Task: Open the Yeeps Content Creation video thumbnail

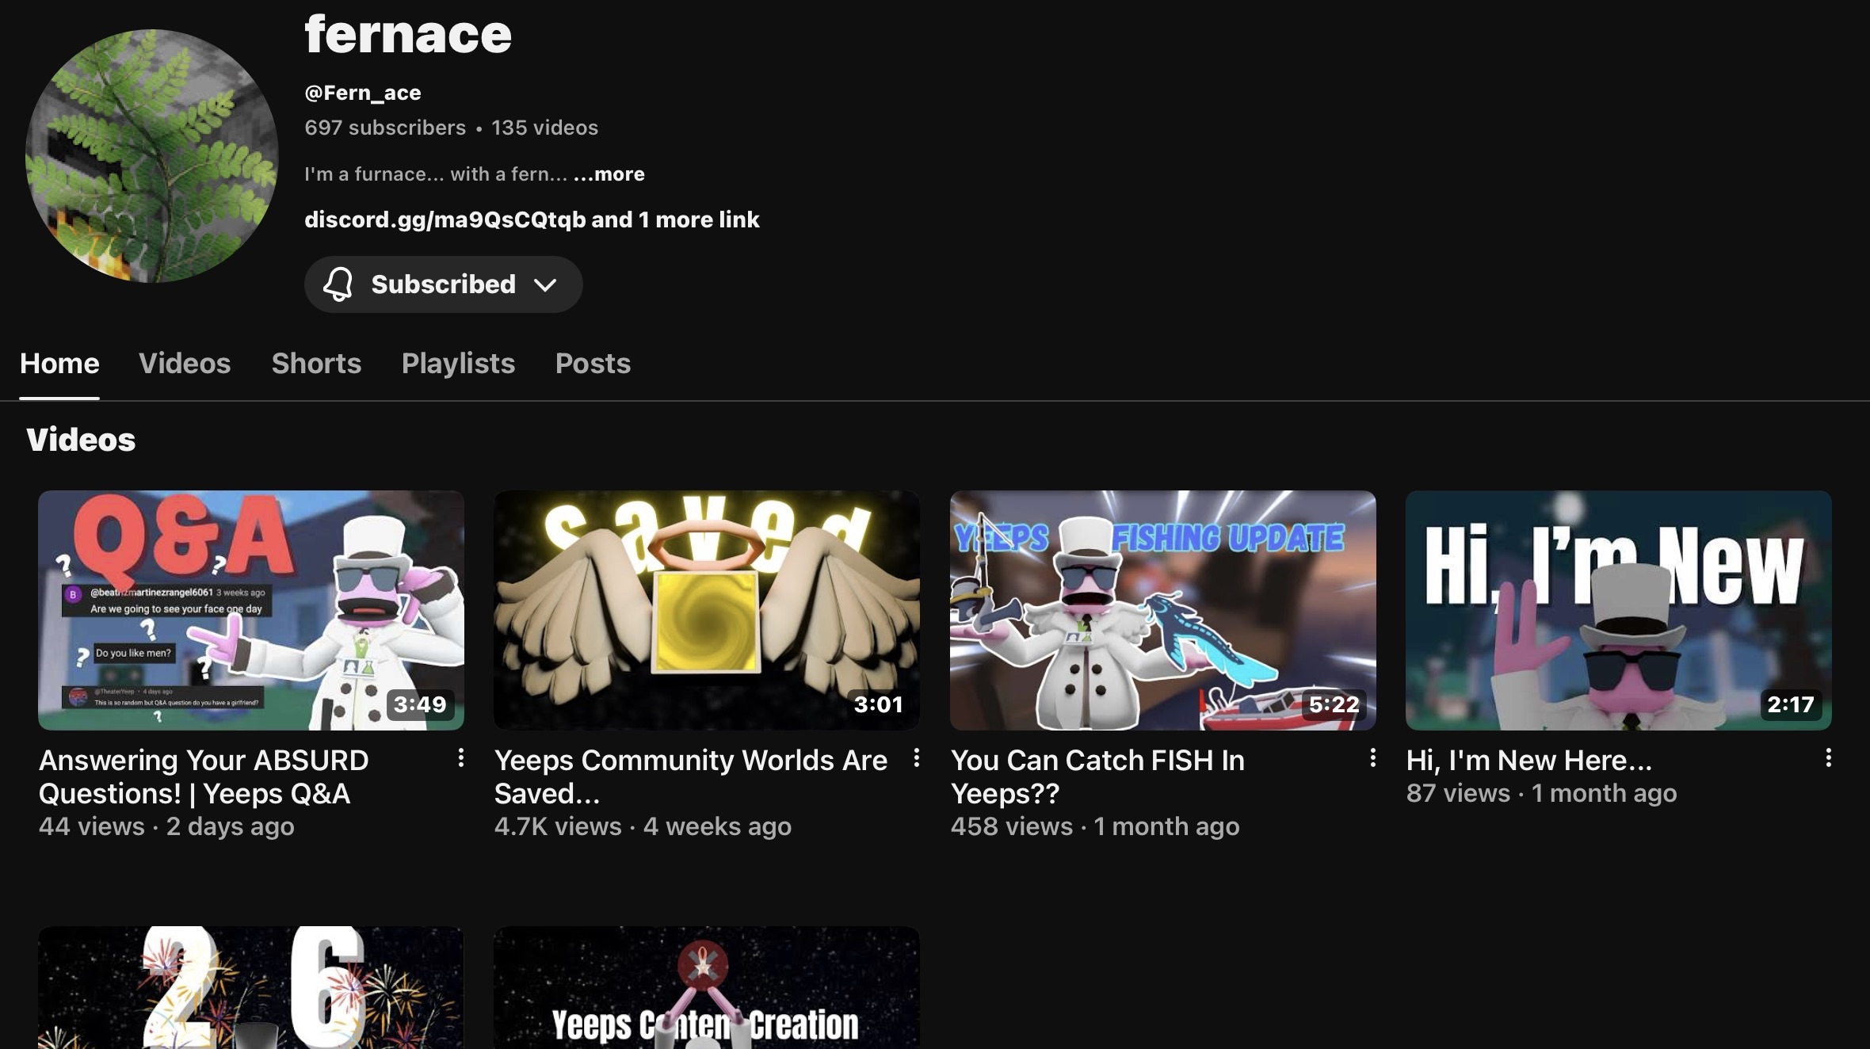Action: [x=707, y=987]
